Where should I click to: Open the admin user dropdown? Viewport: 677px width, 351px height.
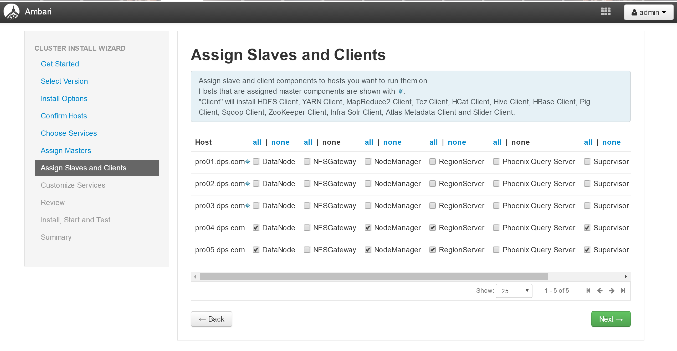coord(649,12)
